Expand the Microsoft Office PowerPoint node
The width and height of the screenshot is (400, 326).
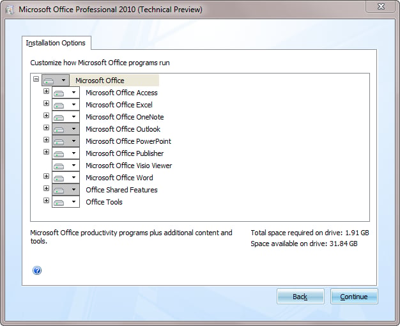coord(46,139)
